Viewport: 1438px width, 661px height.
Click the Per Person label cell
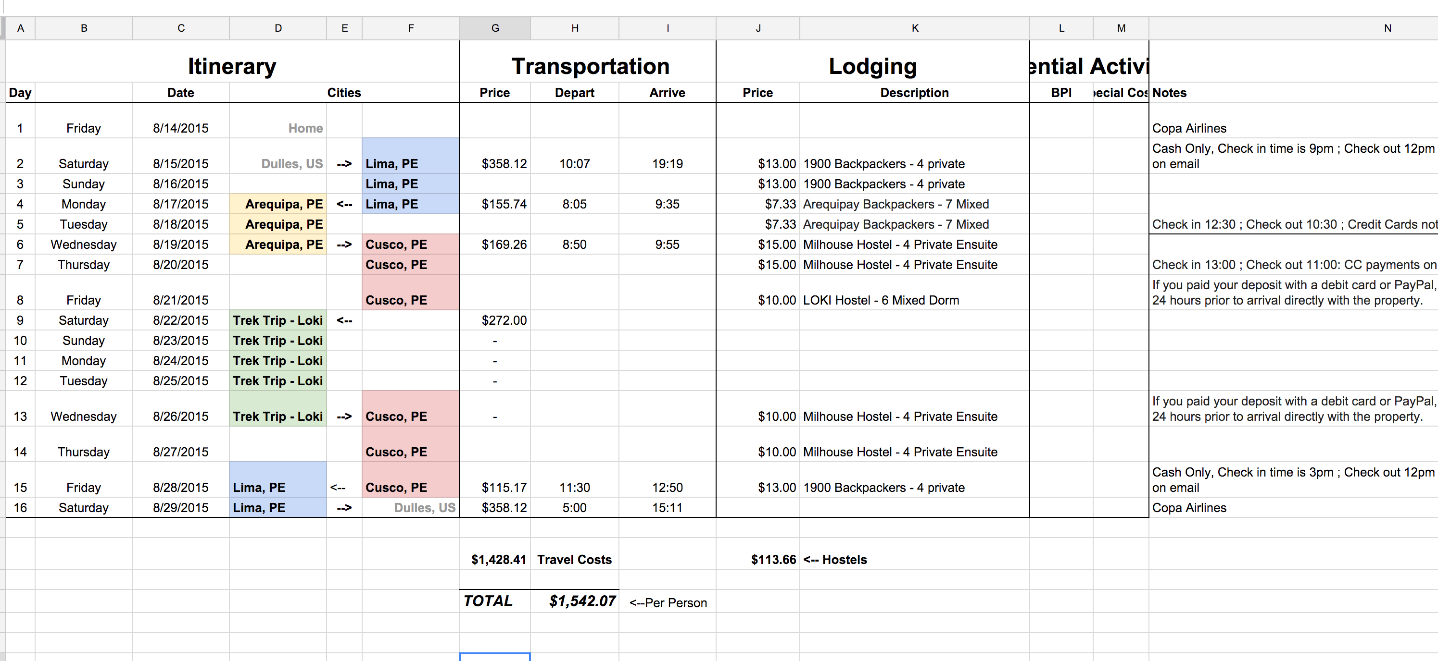tap(668, 602)
